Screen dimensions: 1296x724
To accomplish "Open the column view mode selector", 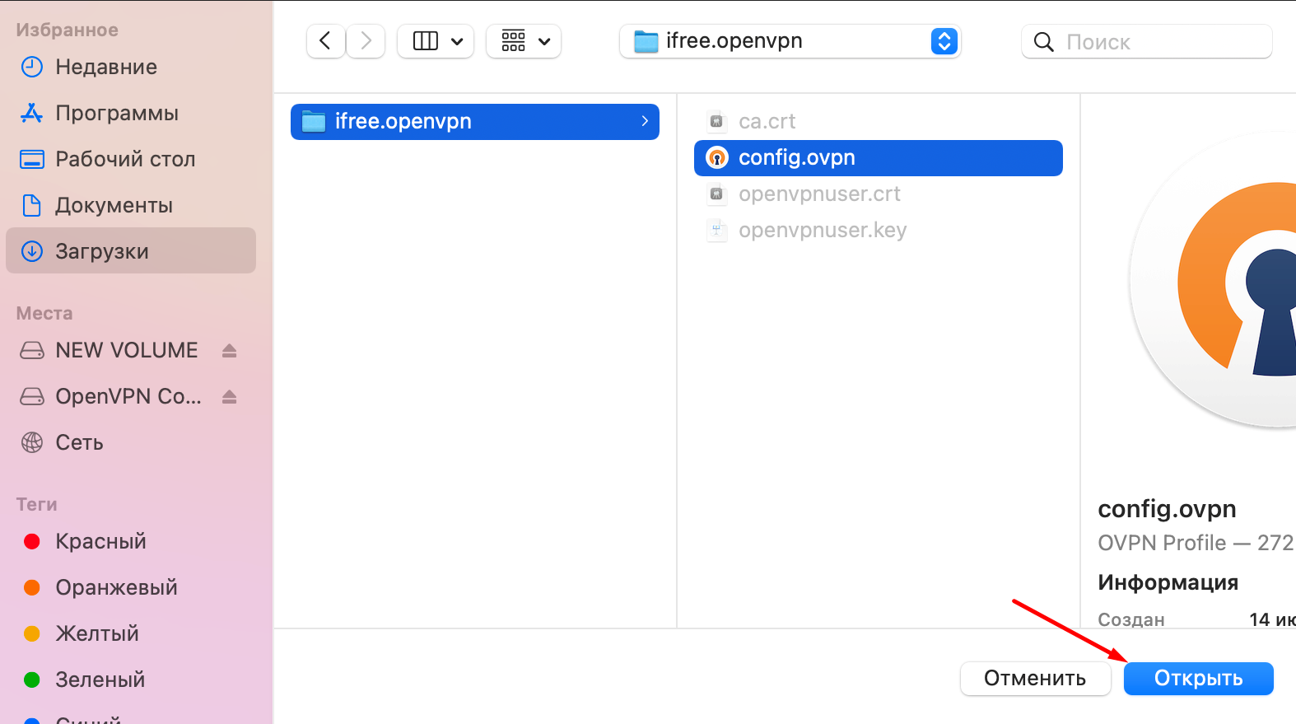I will 436,41.
